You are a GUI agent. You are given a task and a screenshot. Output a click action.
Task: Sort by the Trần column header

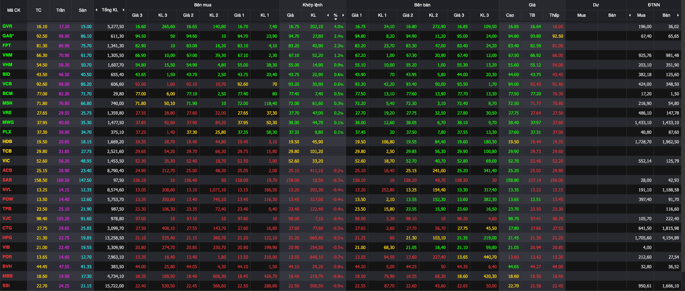click(x=61, y=10)
